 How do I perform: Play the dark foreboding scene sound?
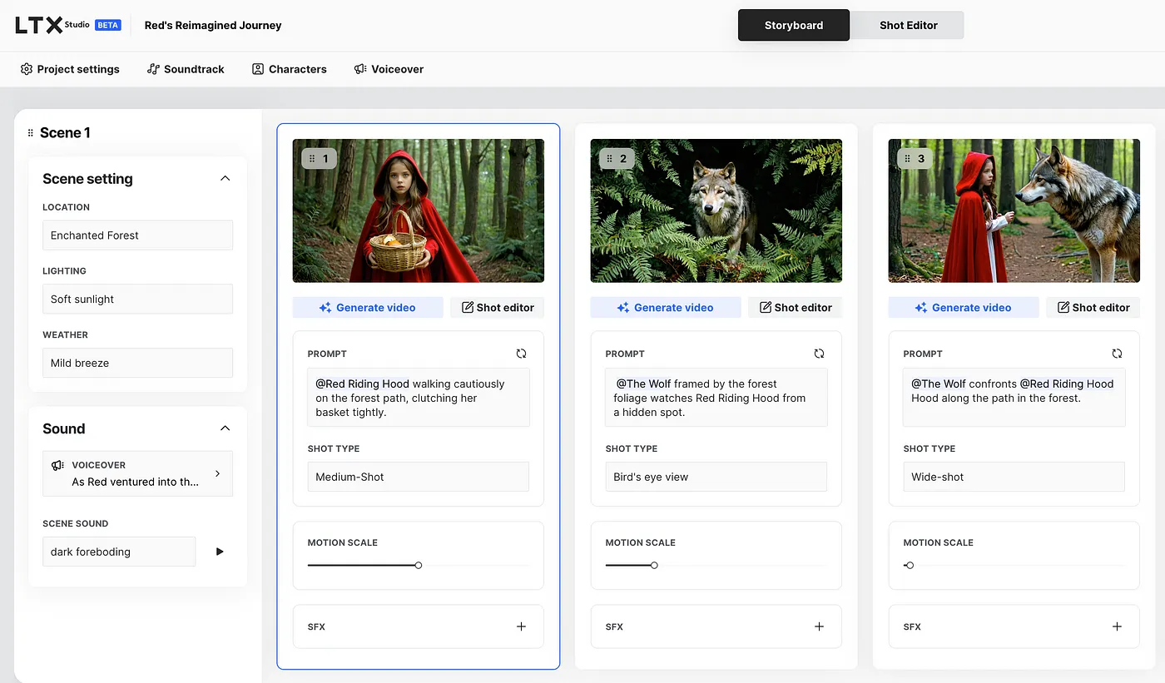point(220,552)
